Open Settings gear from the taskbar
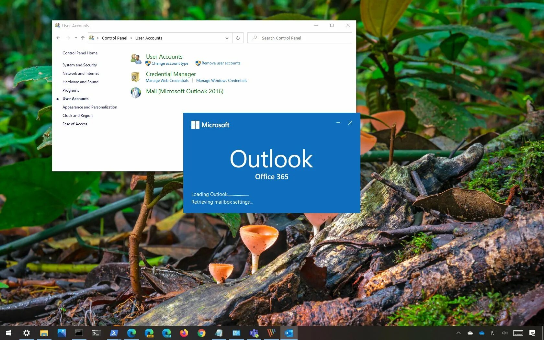Screen dimensions: 544x340 [27, 333]
